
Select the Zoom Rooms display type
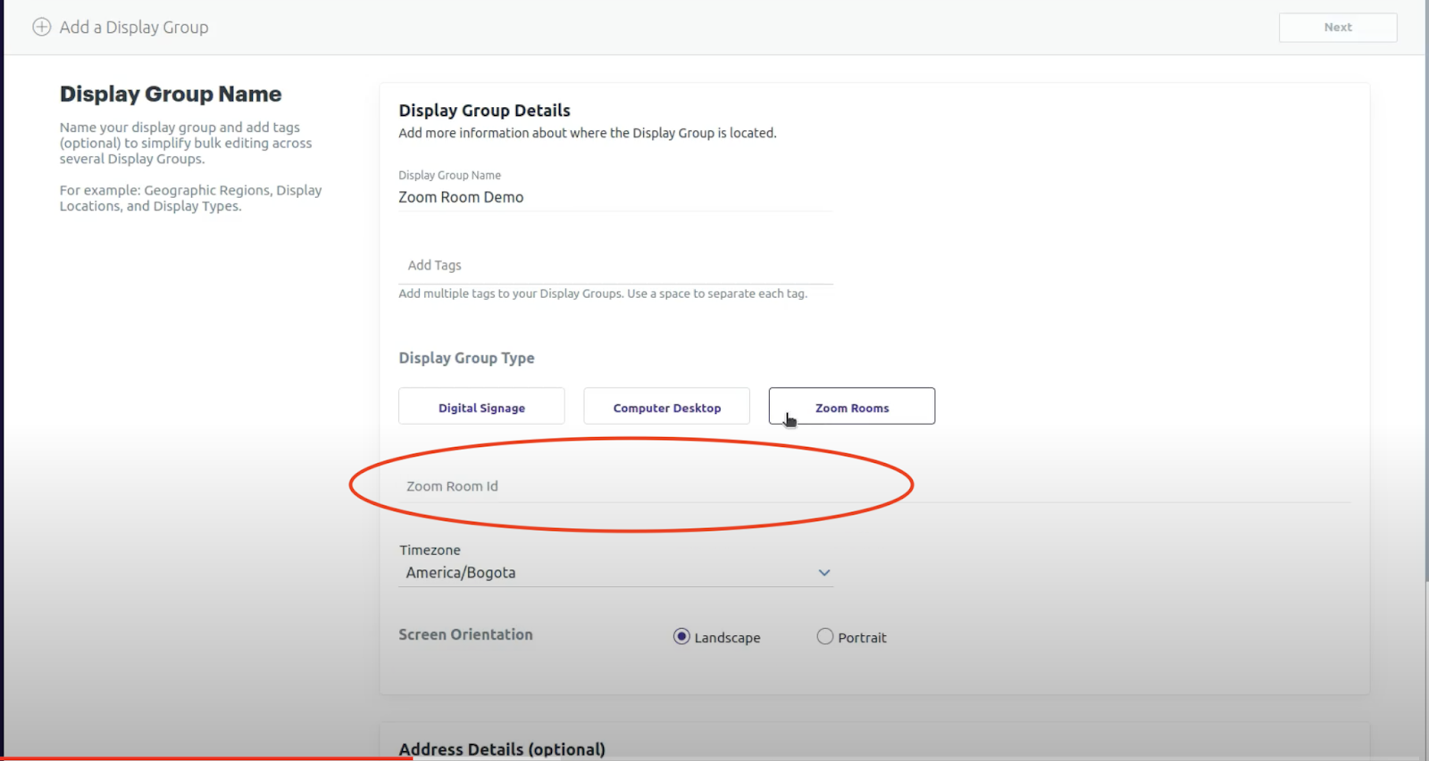click(x=851, y=407)
